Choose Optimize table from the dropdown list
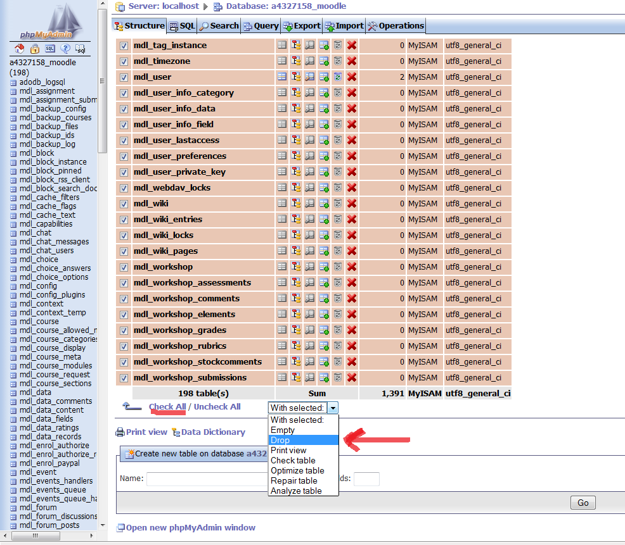The width and height of the screenshot is (625, 545). [x=304, y=470]
